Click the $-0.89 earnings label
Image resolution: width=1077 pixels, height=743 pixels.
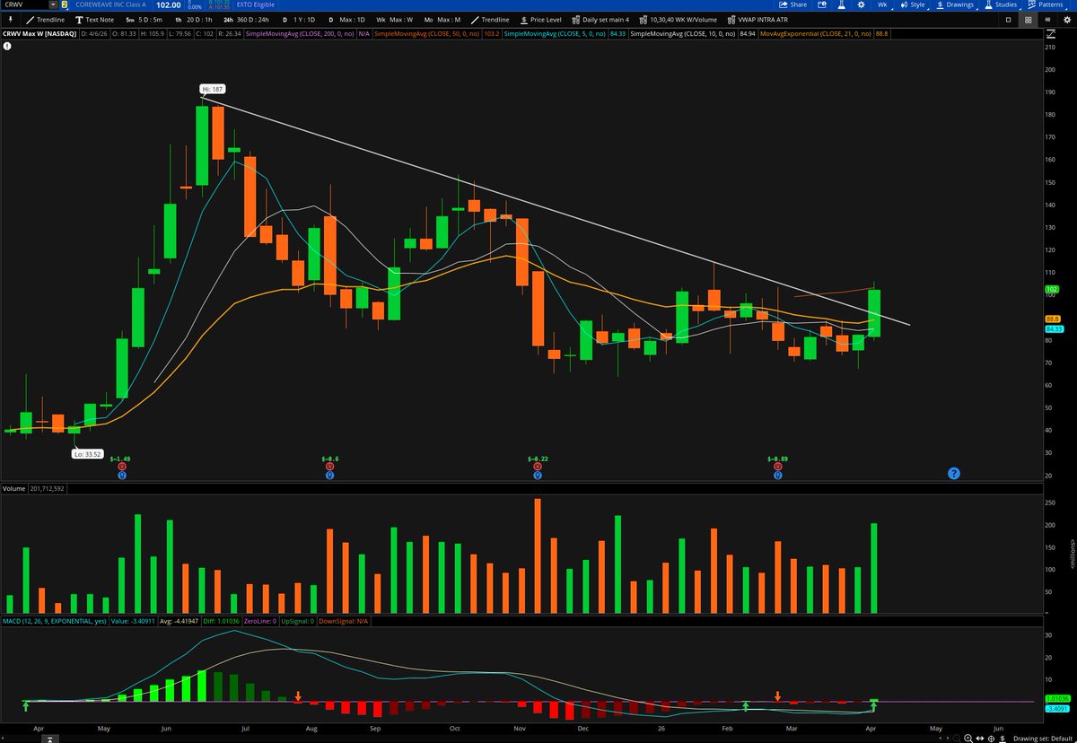point(777,459)
